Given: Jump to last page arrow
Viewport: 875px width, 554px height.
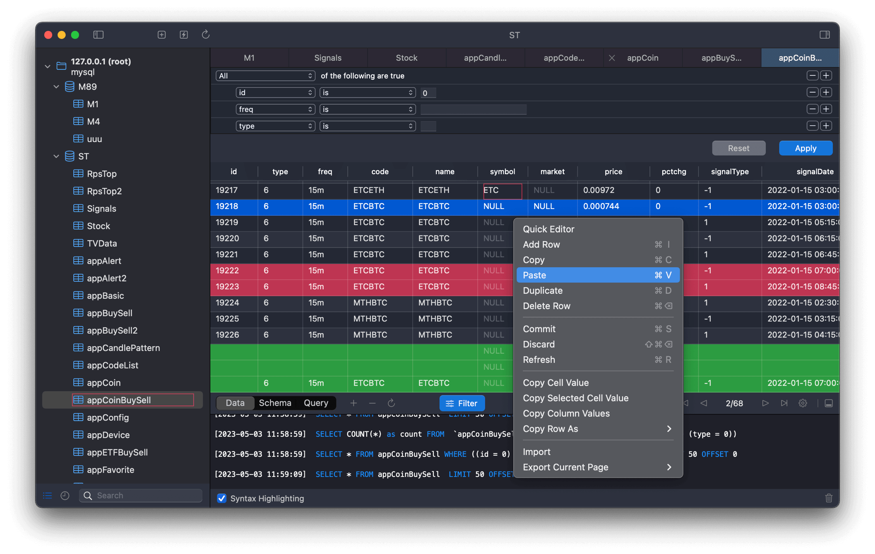Looking at the screenshot, I should point(784,403).
